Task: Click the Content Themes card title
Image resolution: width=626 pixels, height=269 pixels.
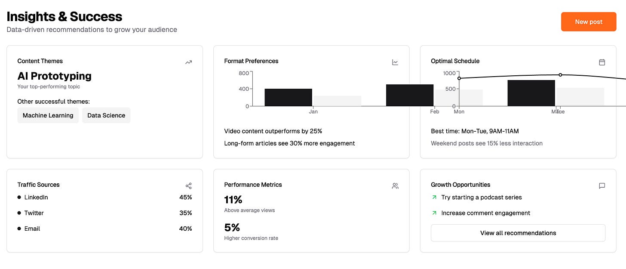Action: (40, 61)
